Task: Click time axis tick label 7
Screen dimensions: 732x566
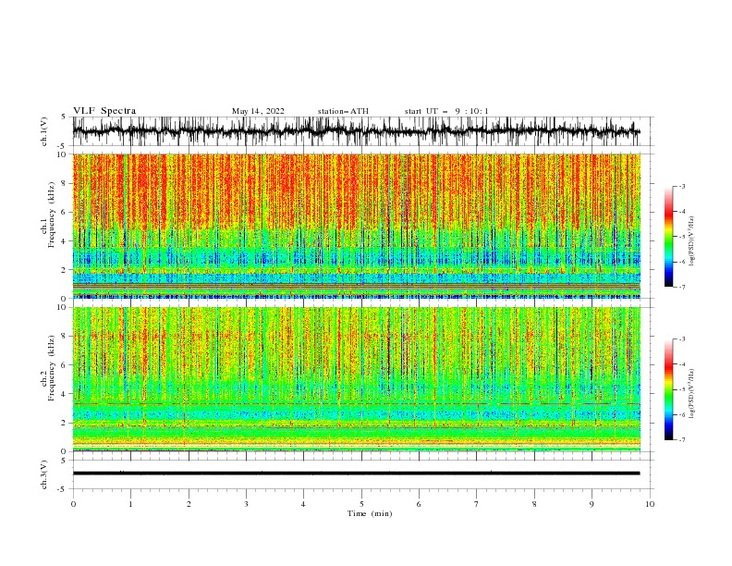Action: pyautogui.click(x=477, y=504)
